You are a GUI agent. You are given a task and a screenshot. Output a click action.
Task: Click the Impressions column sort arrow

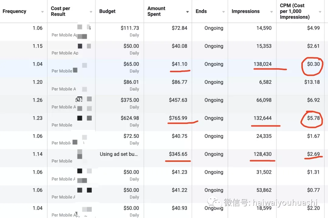(x=272, y=12)
